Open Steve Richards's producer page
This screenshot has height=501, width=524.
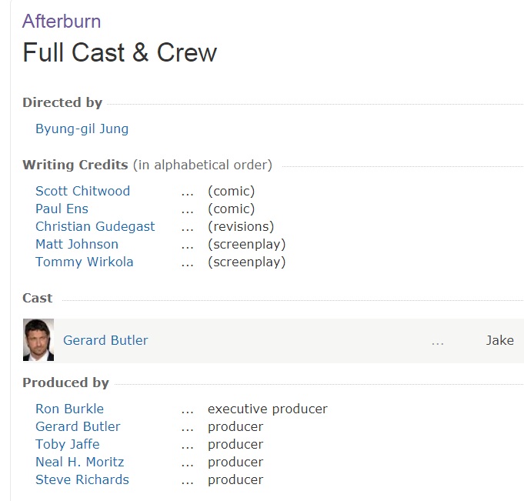tap(82, 479)
